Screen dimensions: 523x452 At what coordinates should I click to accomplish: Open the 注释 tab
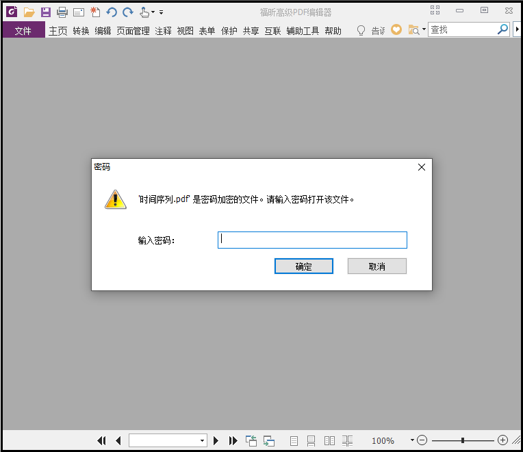pos(163,31)
